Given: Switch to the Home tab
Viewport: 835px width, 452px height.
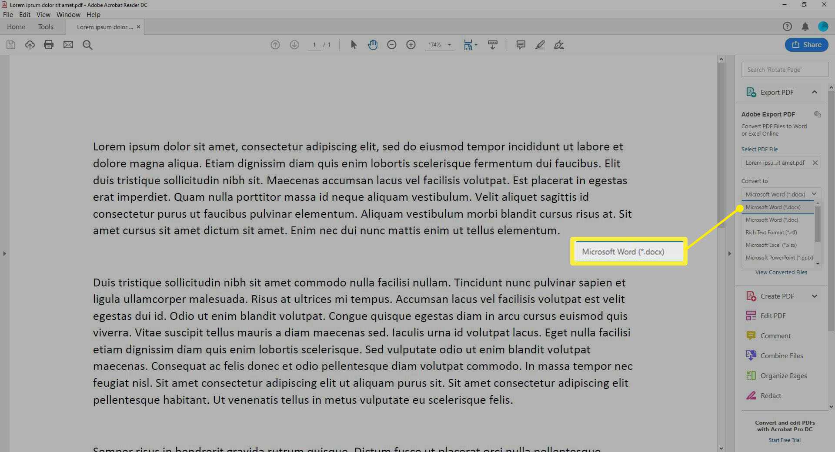Looking at the screenshot, I should pos(16,27).
